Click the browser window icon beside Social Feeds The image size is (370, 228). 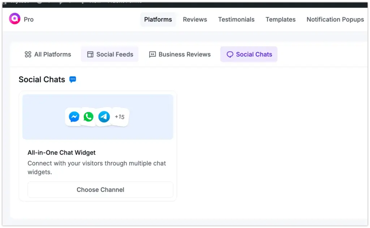coord(90,54)
